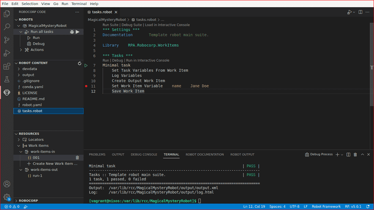Click the run arrow beside line 7
The width and height of the screenshot is (374, 210).
point(86,65)
